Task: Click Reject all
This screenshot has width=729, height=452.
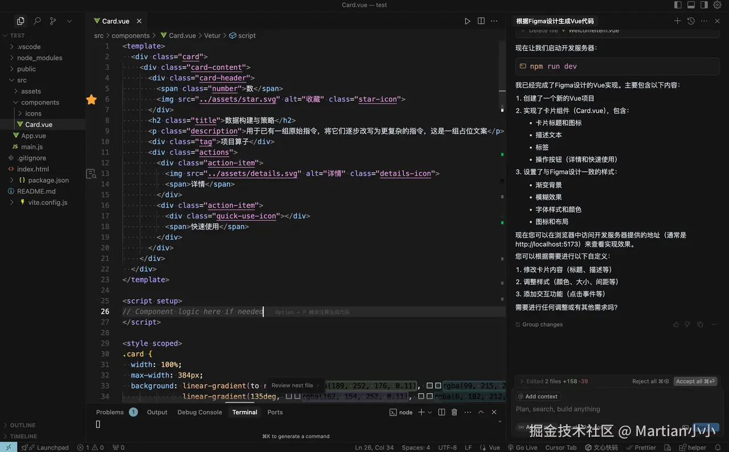Action: pyautogui.click(x=650, y=381)
